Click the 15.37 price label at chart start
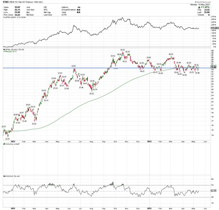 coord(4,127)
